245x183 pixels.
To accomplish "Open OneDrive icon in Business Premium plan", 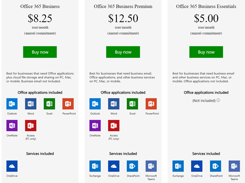I will tap(114, 166).
